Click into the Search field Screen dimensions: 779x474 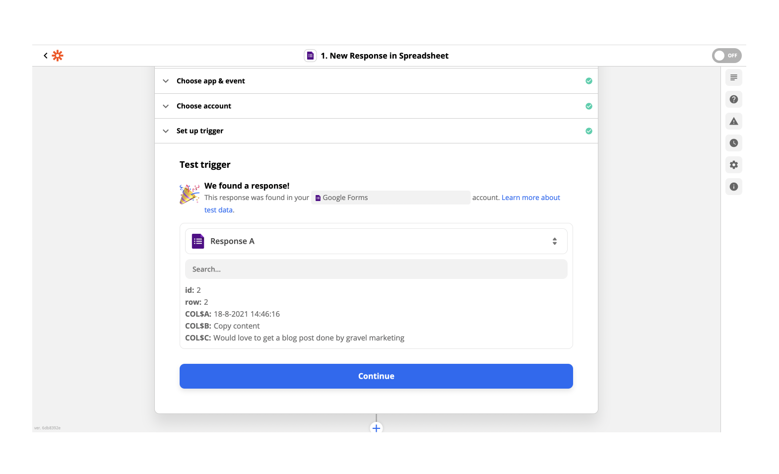376,269
